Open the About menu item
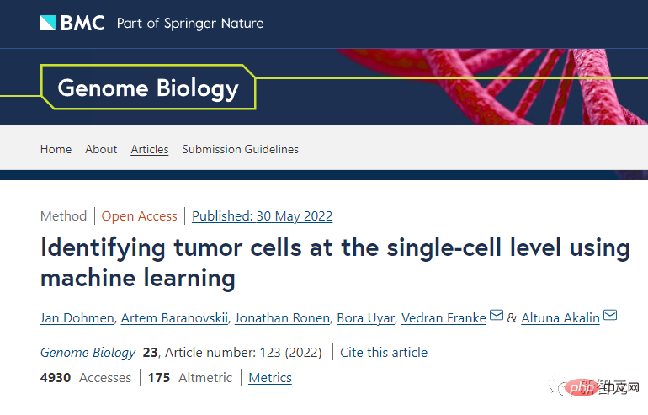 pyautogui.click(x=101, y=149)
